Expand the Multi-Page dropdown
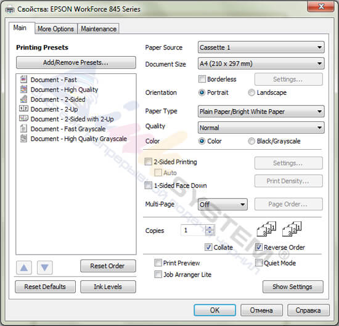 223,205
